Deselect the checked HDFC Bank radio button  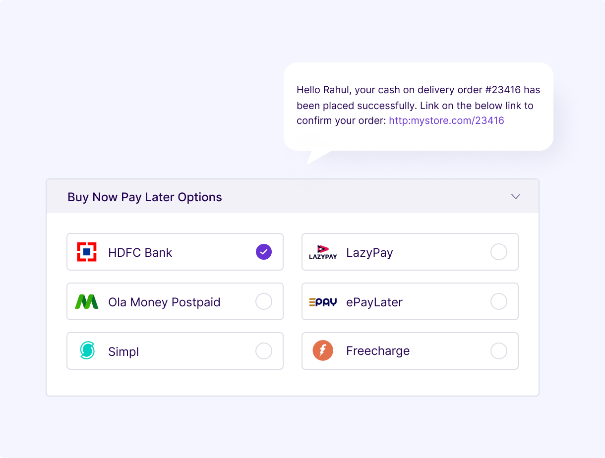coord(264,252)
